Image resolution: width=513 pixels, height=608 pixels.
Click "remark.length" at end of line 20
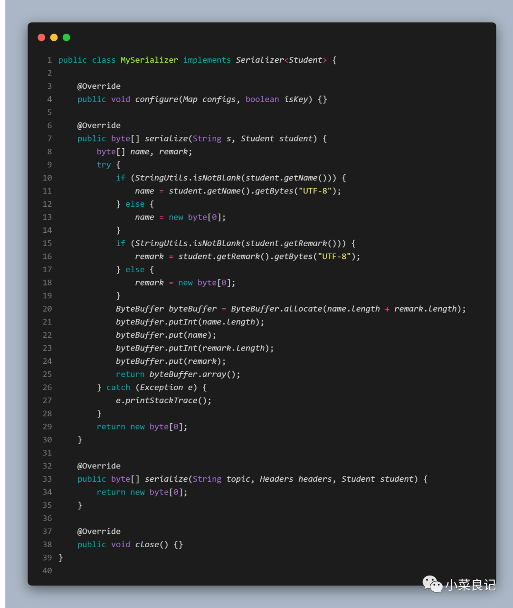425,309
